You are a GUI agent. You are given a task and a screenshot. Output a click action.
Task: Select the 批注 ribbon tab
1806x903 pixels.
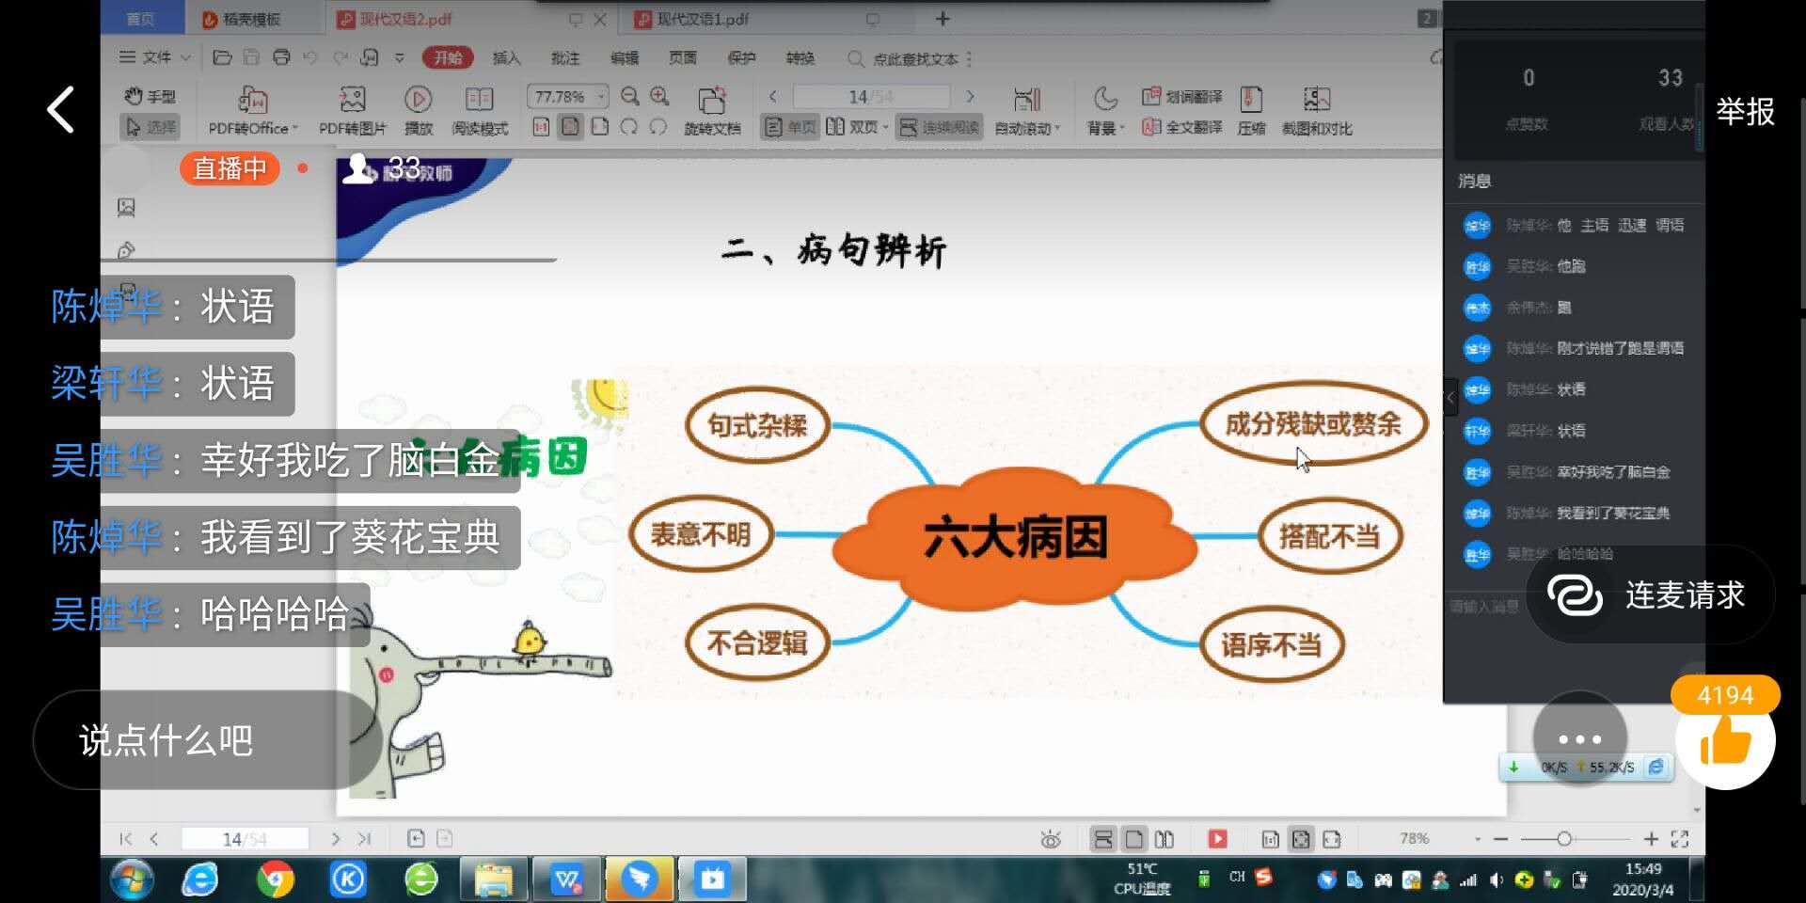click(565, 57)
